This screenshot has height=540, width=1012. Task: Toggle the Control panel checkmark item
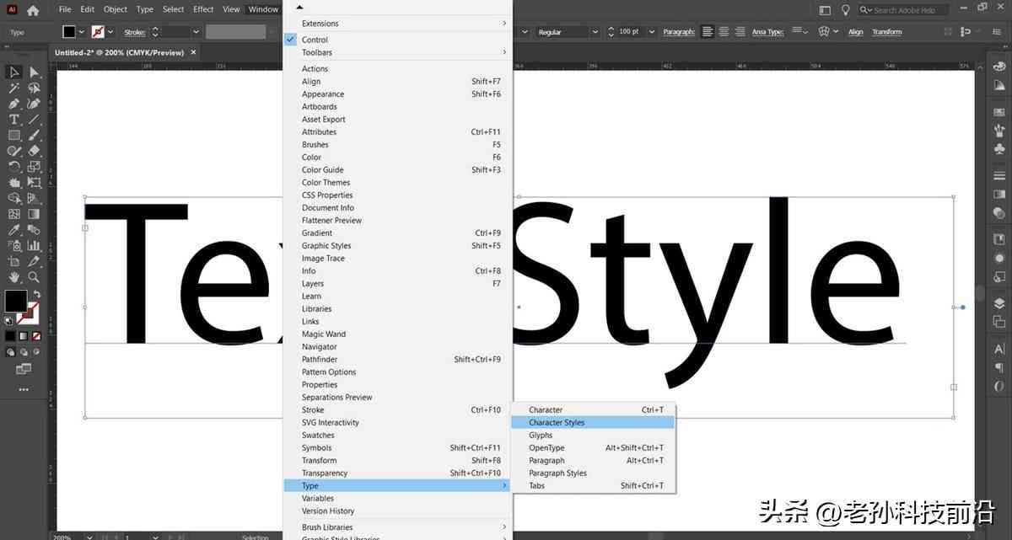[x=315, y=40]
